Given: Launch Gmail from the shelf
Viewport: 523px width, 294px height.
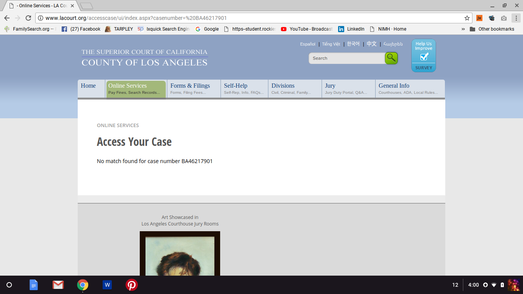Looking at the screenshot, I should [x=58, y=285].
